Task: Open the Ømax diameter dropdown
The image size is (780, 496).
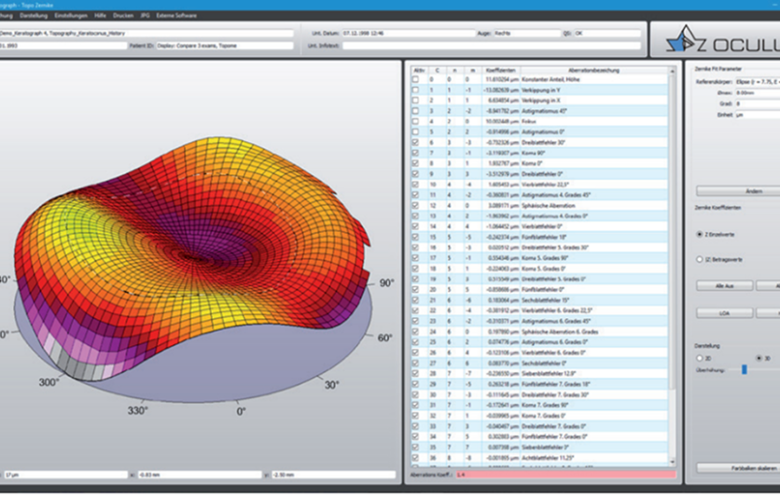Action: (x=758, y=93)
